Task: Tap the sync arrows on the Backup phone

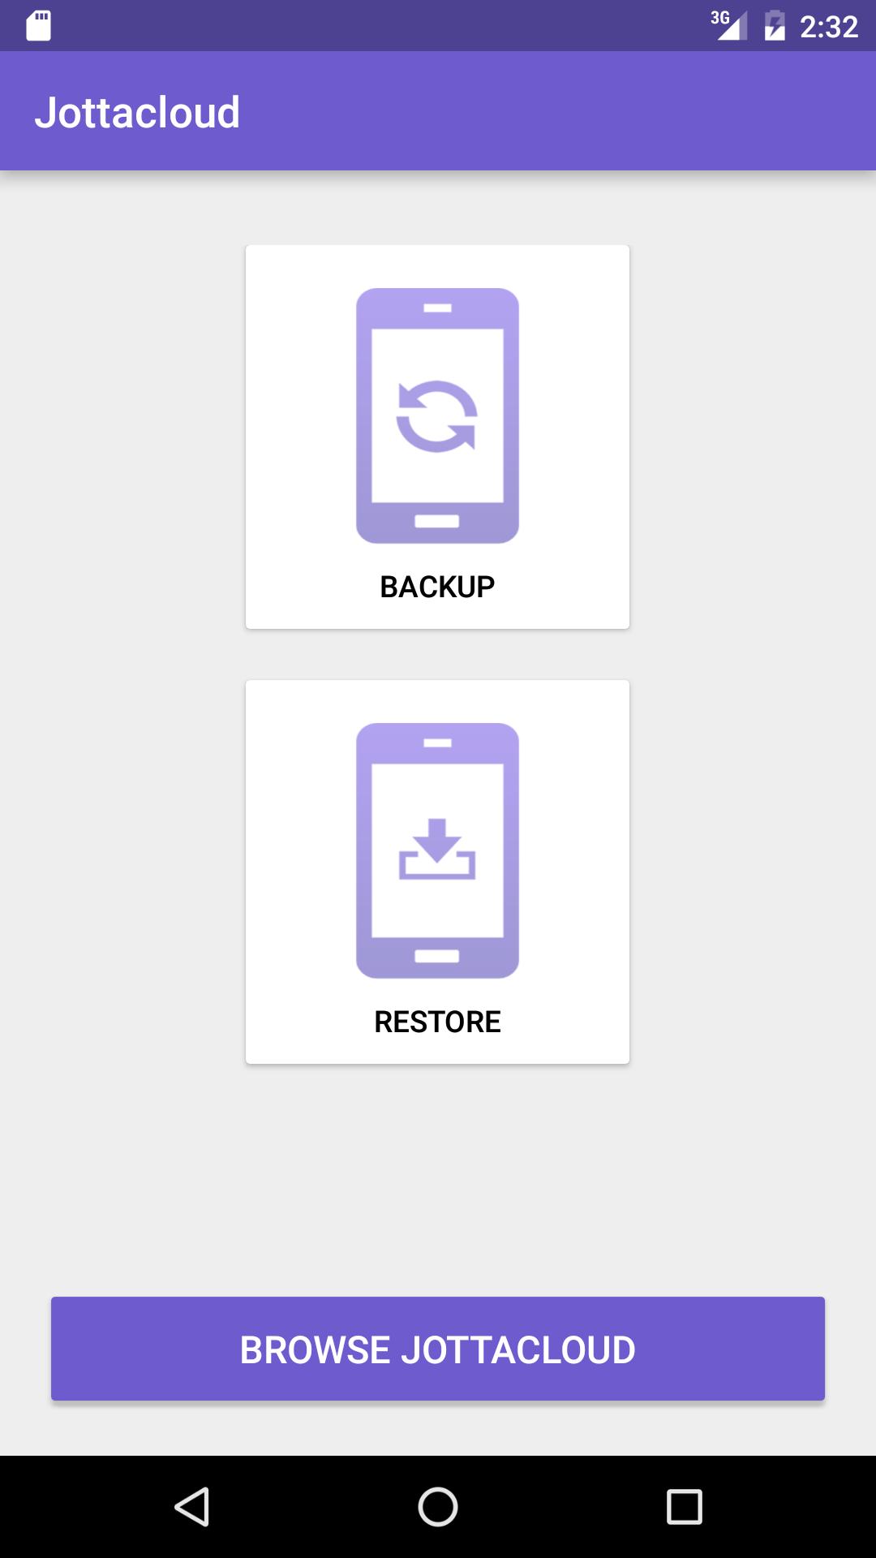Action: click(x=437, y=416)
